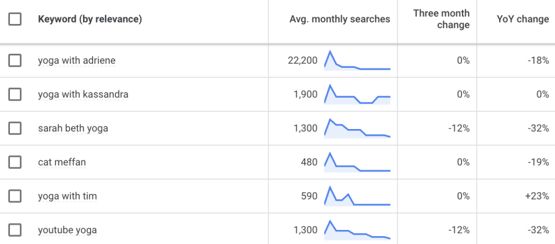Image resolution: width=555 pixels, height=244 pixels.
Task: Open the sarah beth yoga keyword
Action: tap(73, 128)
